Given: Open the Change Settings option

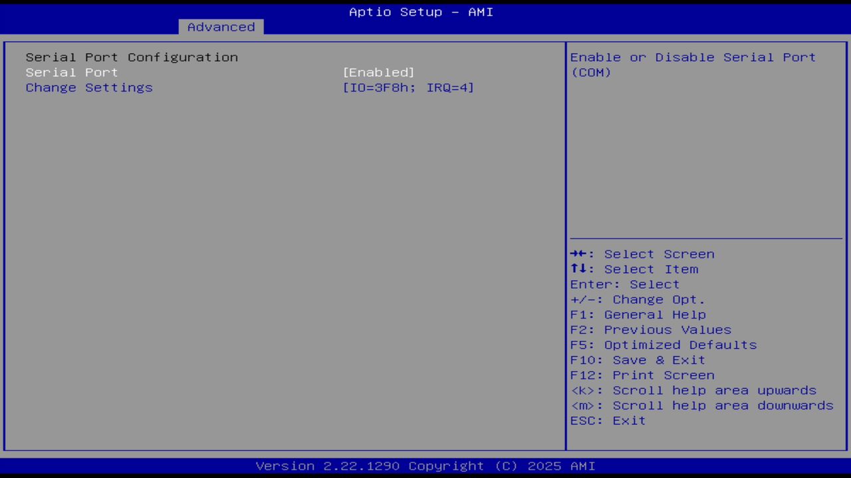Looking at the screenshot, I should (89, 88).
